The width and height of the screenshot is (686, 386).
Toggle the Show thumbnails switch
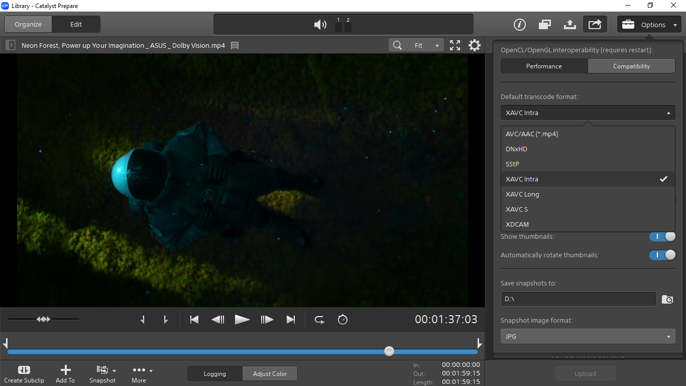click(x=662, y=236)
